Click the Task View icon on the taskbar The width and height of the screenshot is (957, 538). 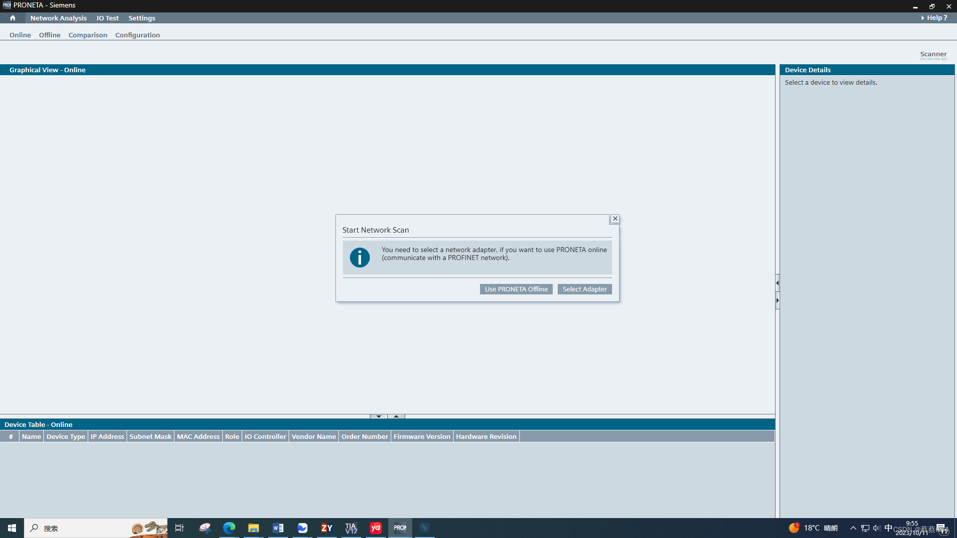tap(179, 528)
